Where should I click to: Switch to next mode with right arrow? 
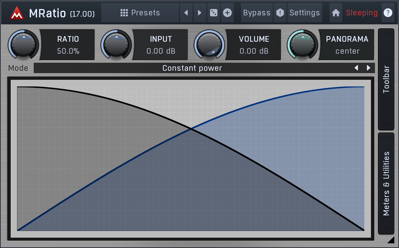point(369,68)
